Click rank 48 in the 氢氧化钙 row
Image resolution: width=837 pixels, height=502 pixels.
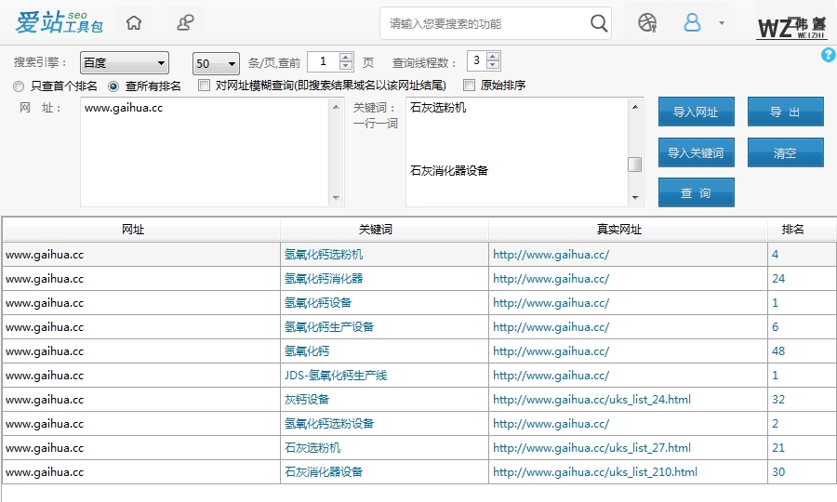(x=778, y=351)
